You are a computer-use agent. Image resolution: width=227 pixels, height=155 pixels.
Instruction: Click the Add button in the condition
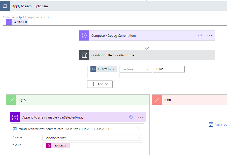point(100,84)
